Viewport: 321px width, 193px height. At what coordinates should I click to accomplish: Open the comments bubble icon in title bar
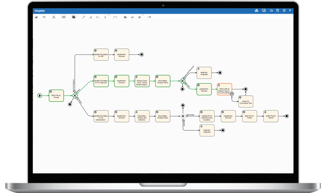pyautogui.click(x=271, y=11)
